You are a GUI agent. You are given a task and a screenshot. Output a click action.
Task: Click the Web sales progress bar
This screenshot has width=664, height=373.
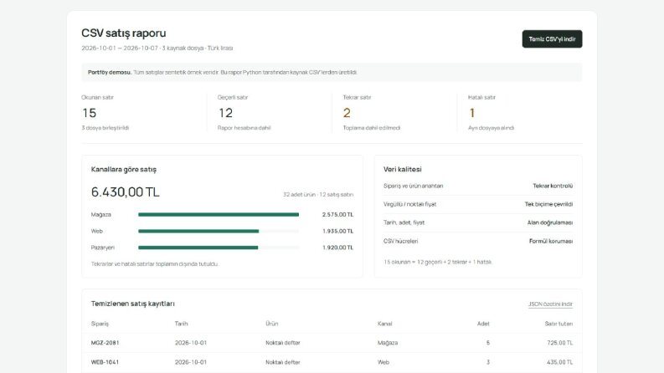pyautogui.click(x=219, y=232)
